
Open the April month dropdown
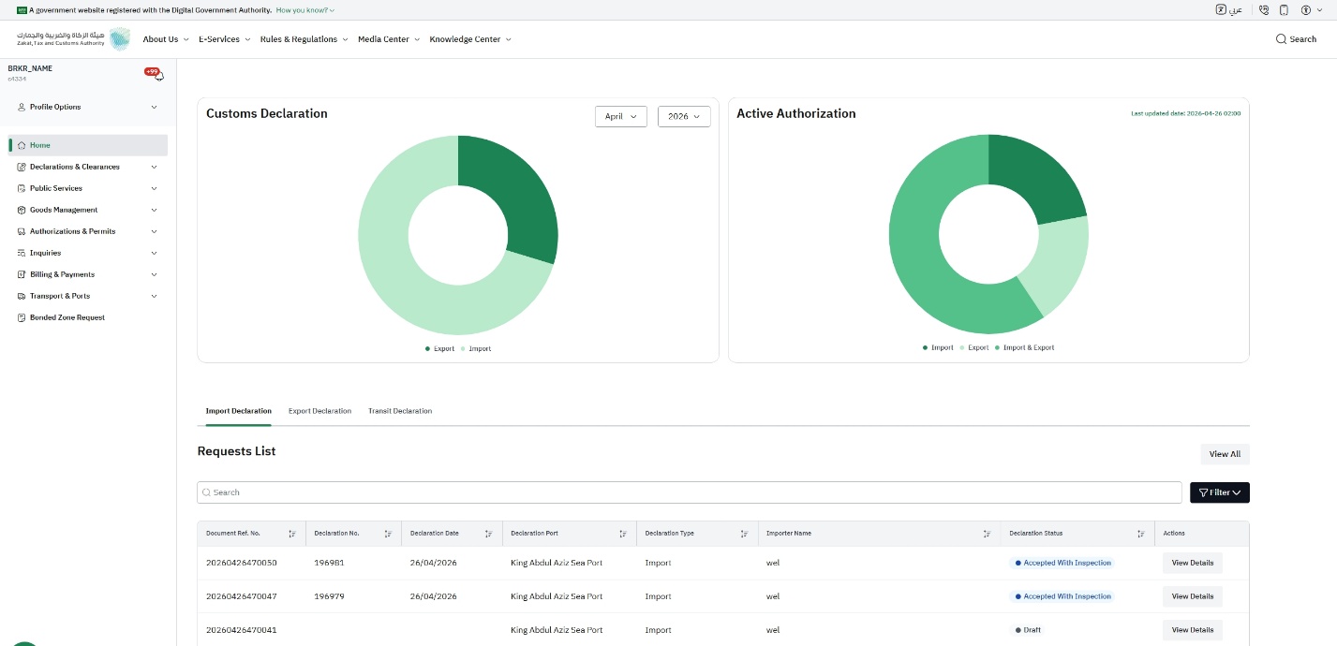click(x=621, y=116)
